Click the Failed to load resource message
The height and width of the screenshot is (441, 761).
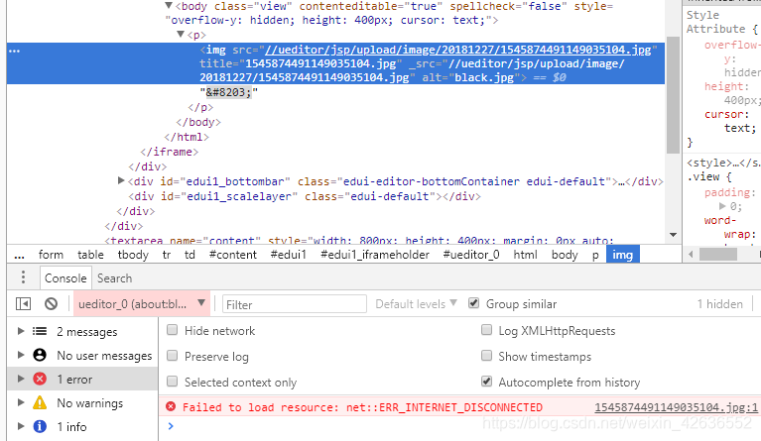[362, 407]
